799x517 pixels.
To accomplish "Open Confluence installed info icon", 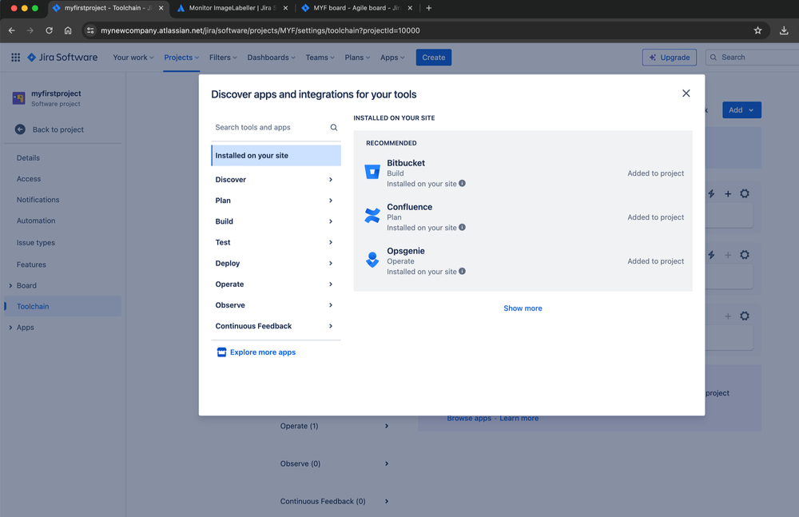I will point(462,227).
